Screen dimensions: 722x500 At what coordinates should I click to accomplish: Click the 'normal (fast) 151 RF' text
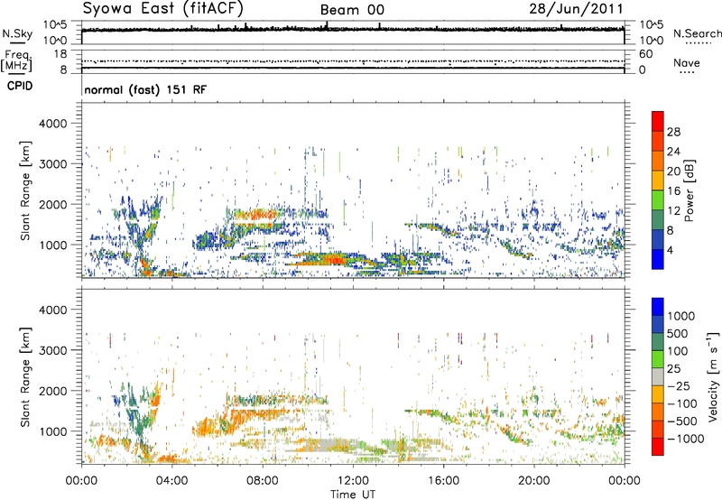click(145, 89)
